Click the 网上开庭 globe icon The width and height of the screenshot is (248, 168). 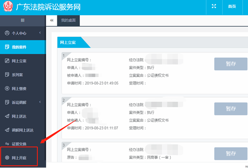tap(7, 157)
